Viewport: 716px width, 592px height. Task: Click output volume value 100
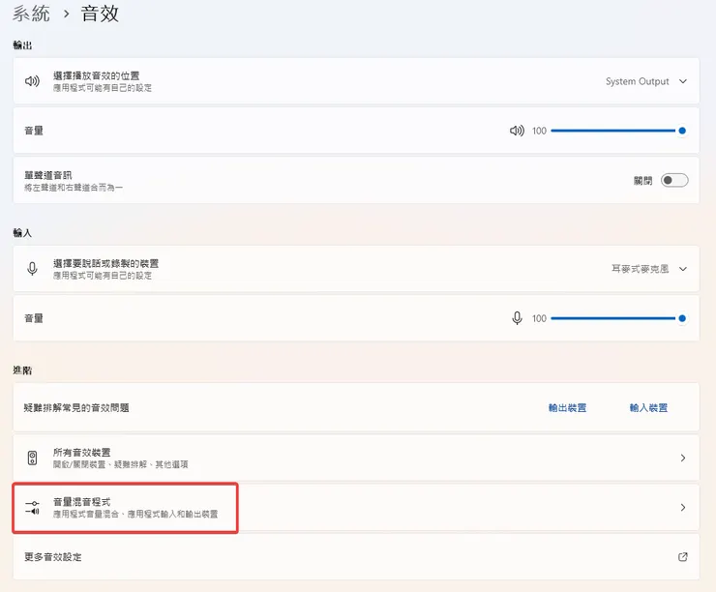[539, 131]
